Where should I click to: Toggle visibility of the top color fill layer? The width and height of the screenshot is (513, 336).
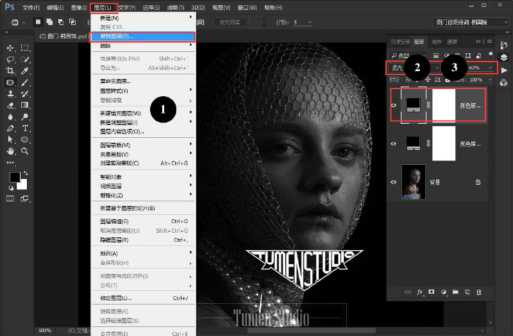[394, 105]
